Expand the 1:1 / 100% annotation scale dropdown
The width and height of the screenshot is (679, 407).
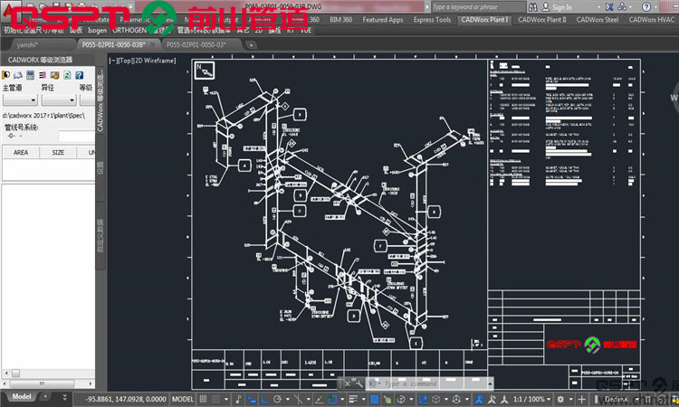pos(532,399)
